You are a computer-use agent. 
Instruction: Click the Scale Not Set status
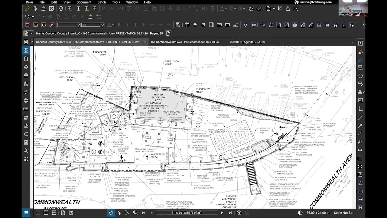click(343, 213)
